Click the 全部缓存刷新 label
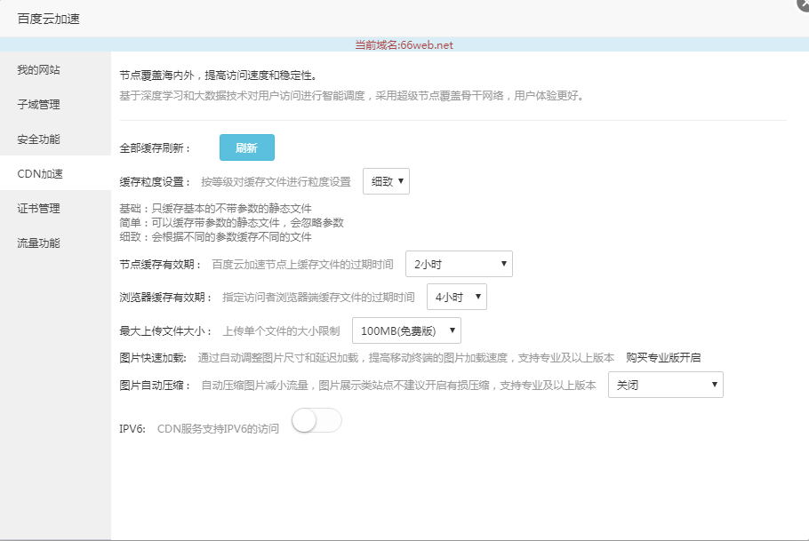809x541 pixels. click(156, 148)
